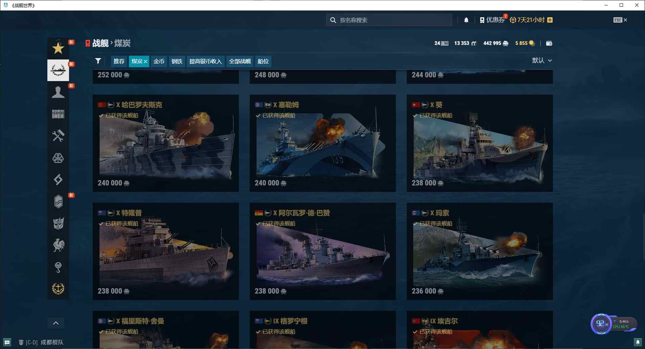This screenshot has height=349, width=645.
Task: Open the featured offers star section
Action: coord(58,48)
